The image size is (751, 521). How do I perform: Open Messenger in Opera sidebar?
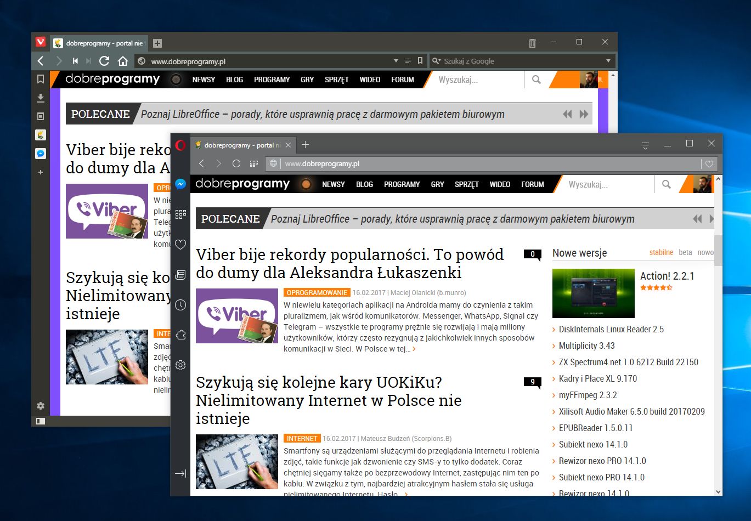(180, 184)
